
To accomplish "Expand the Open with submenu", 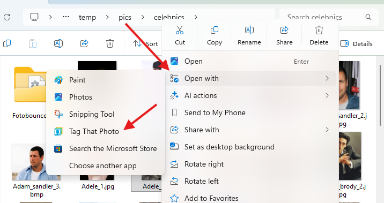I will 250,78.
